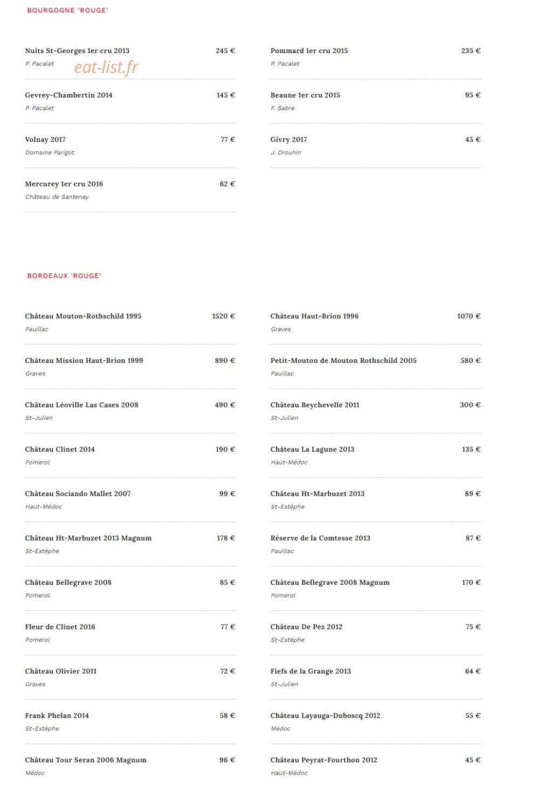Click Château Mouton-Rothschild 1995 title
The height and width of the screenshot is (788, 534).
(83, 316)
